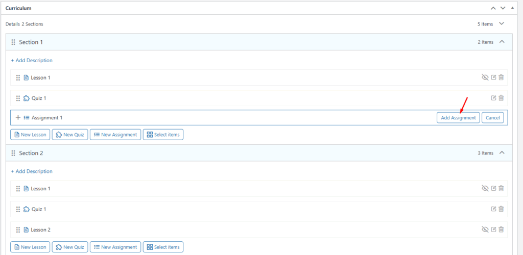Collapse Section 2 using its chevron
The image size is (523, 255).
502,153
